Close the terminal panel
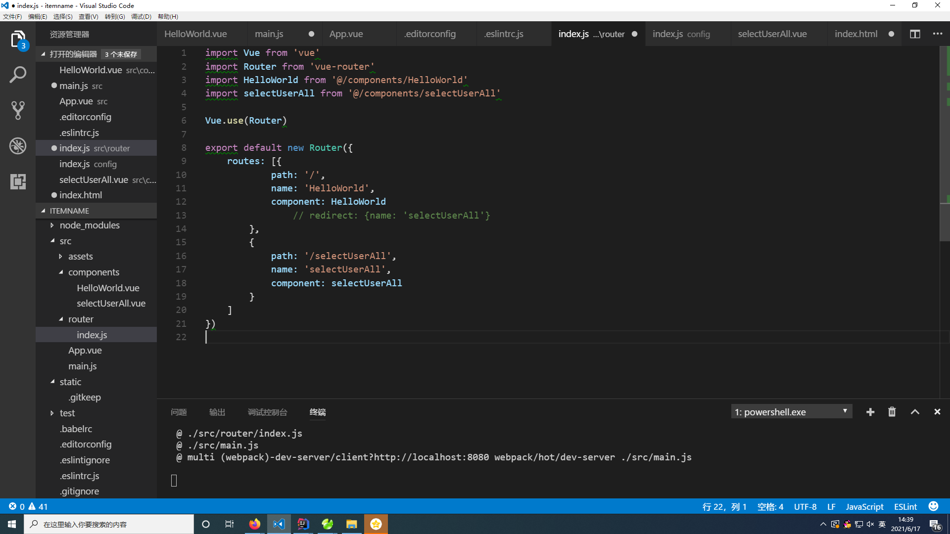 tap(937, 412)
